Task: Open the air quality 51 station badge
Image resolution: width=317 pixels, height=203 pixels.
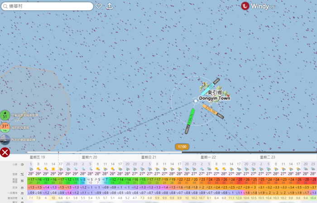Action: pyautogui.click(x=5, y=115)
